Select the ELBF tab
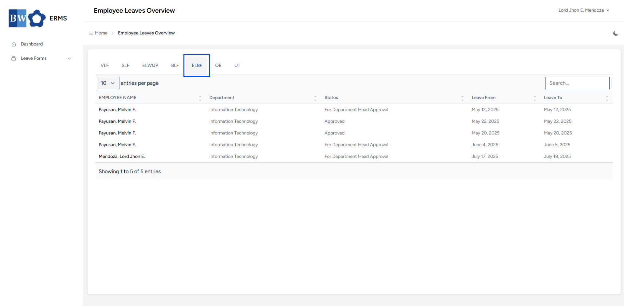The width and height of the screenshot is (624, 306). pyautogui.click(x=197, y=66)
